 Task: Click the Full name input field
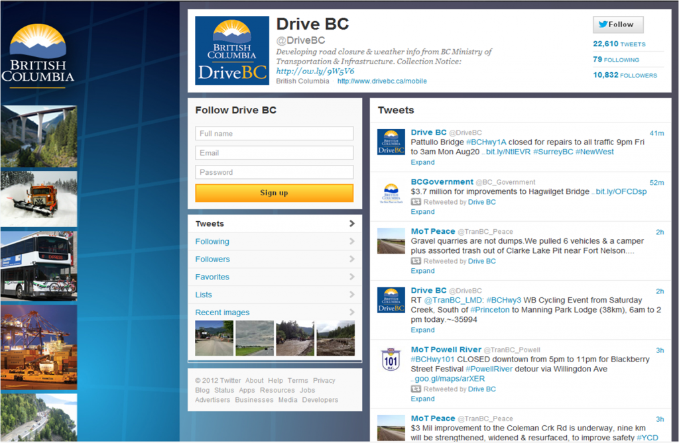point(274,132)
